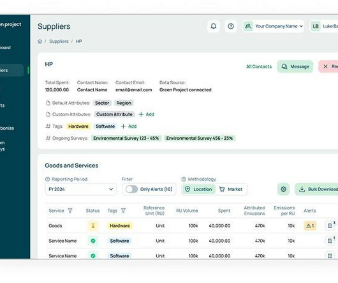Open Environmental Survey 123 - 45%

[126, 138]
